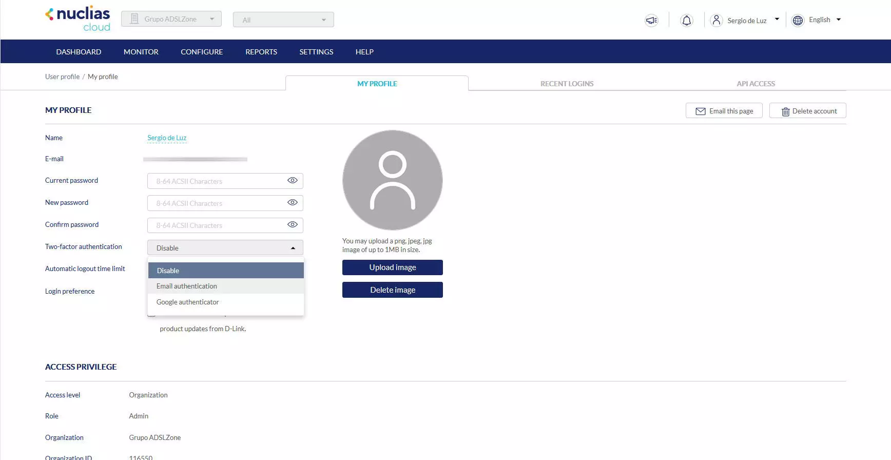This screenshot has width=891, height=460.
Task: Expand the Grupo ADSLZone organization dropdown
Action: pos(171,19)
